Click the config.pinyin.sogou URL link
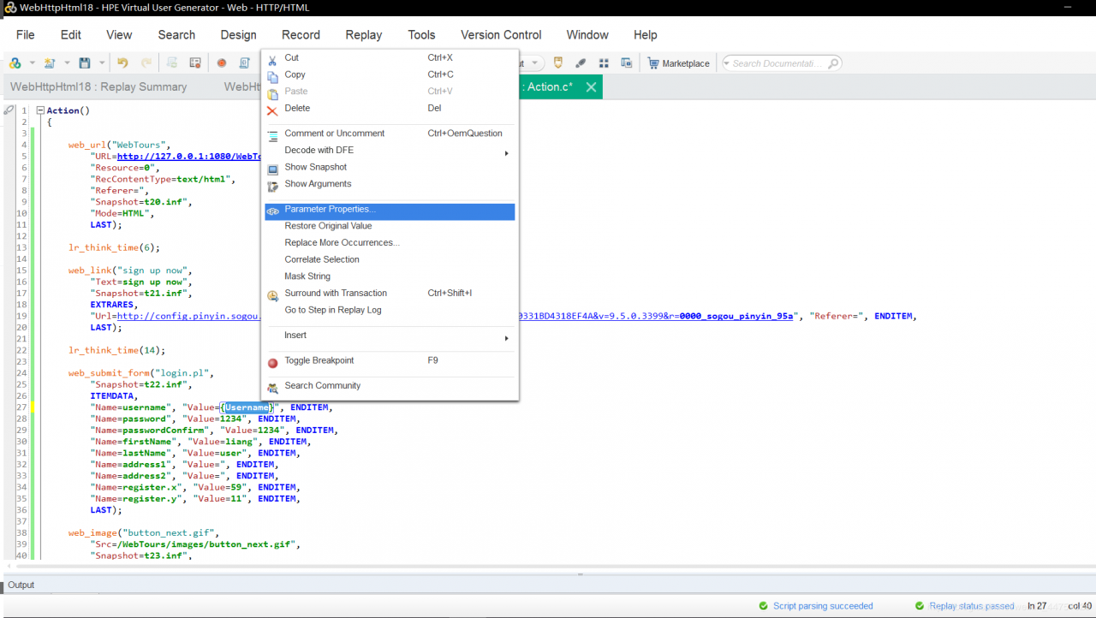 tap(188, 316)
